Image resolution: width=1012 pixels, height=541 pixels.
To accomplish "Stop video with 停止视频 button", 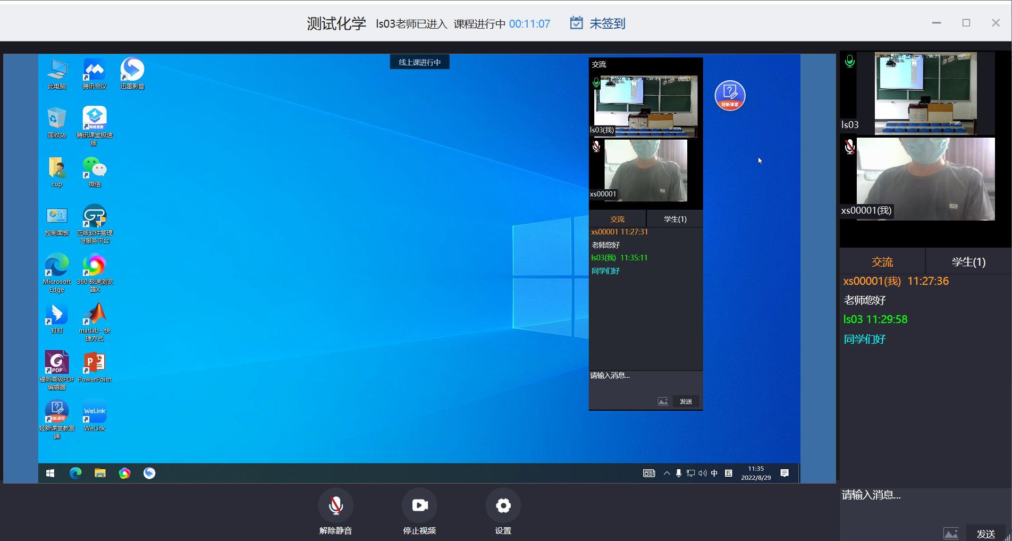I will point(419,506).
